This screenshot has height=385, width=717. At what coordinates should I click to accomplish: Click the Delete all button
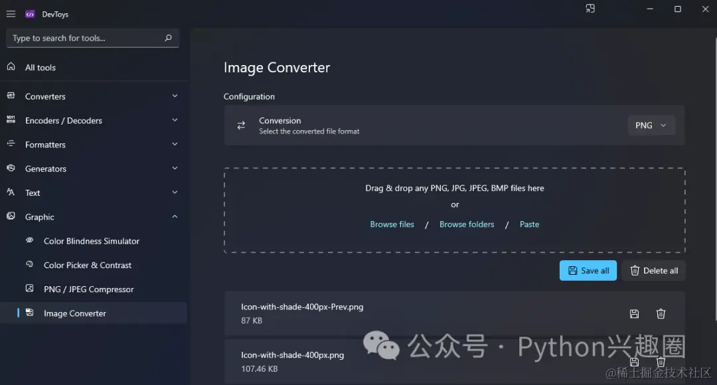coord(653,271)
